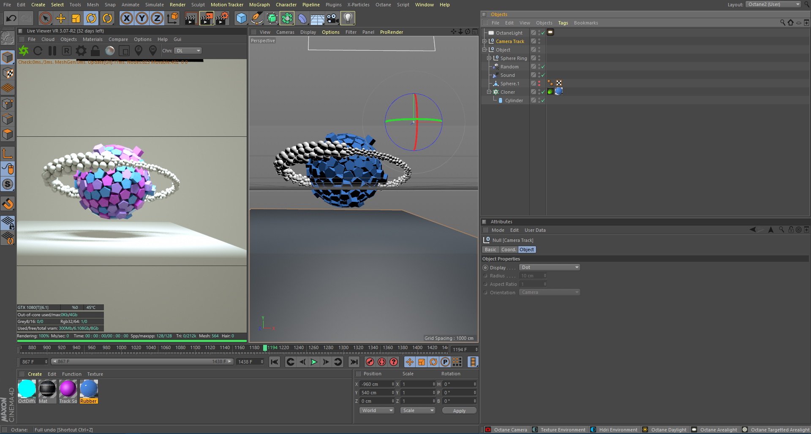This screenshot has height=434, width=811.
Task: Open the Chn channel dropdown showing DL
Action: (188, 51)
